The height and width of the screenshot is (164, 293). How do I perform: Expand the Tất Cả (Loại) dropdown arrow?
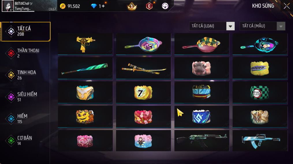point(230,26)
